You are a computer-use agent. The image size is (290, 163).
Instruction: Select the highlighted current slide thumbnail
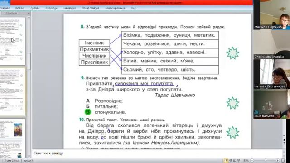12,92
